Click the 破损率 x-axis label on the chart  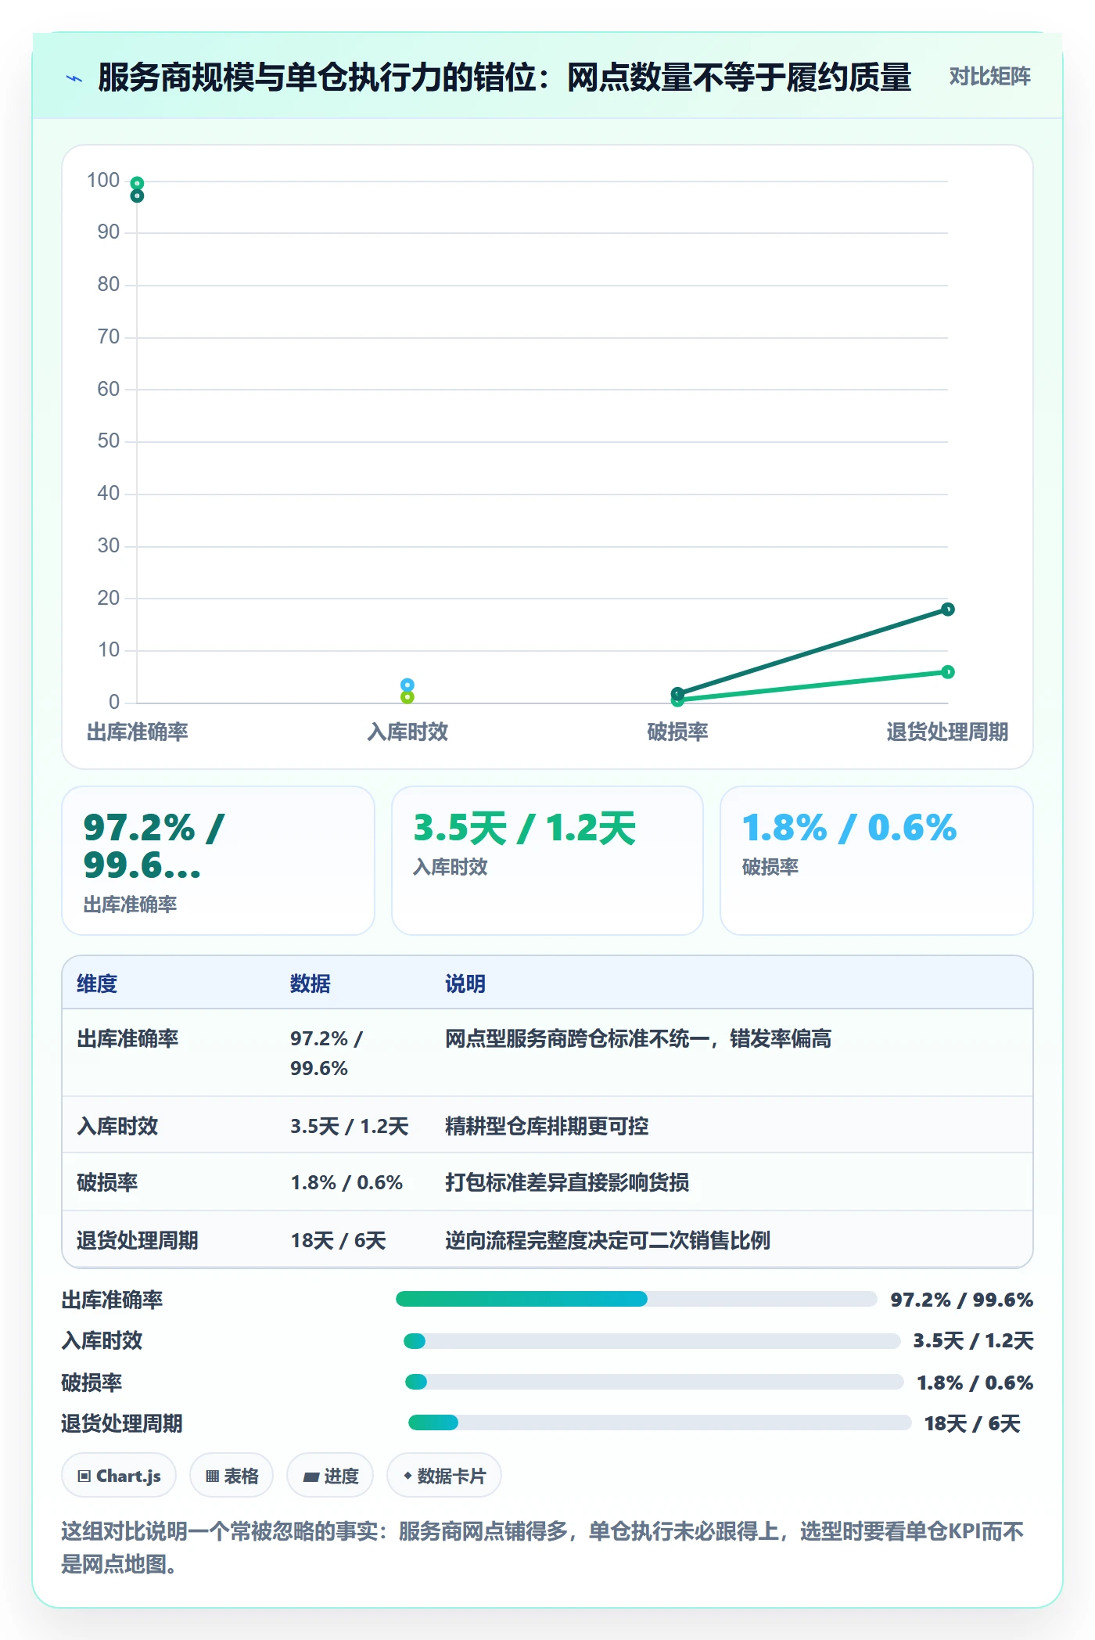click(x=677, y=732)
